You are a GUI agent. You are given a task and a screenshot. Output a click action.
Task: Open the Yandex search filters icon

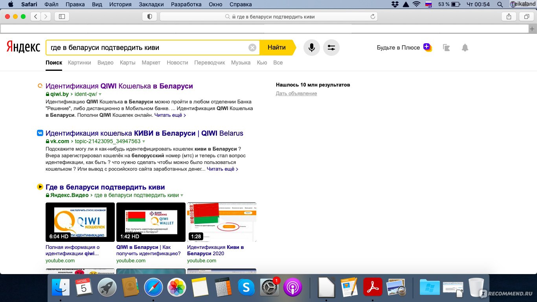pyautogui.click(x=331, y=48)
